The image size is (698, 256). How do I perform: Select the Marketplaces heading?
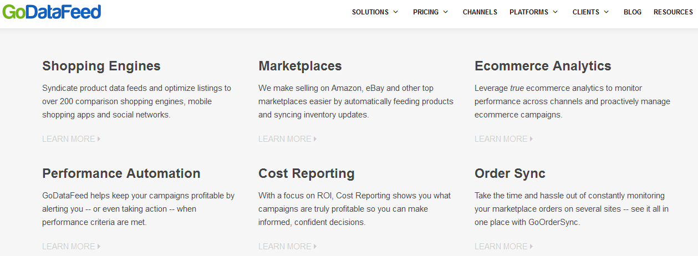pos(300,66)
